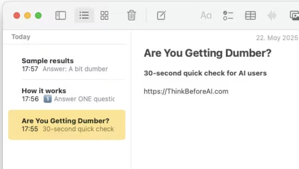Open the media photos icon
The image size is (299, 169).
(x=294, y=15)
